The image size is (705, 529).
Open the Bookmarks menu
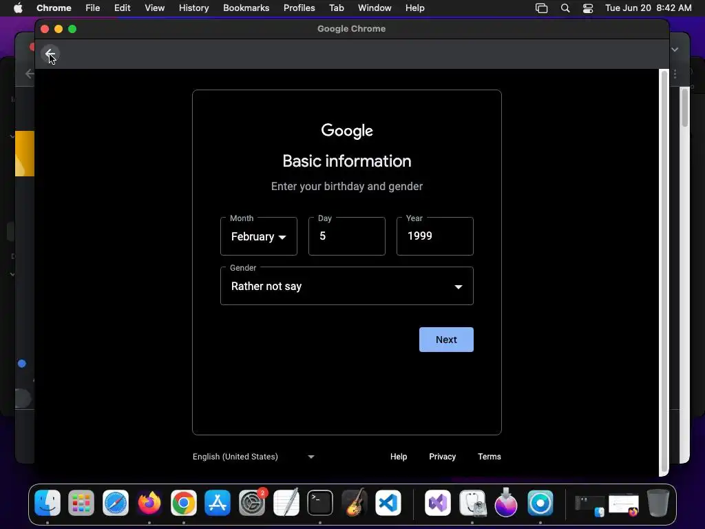246,8
